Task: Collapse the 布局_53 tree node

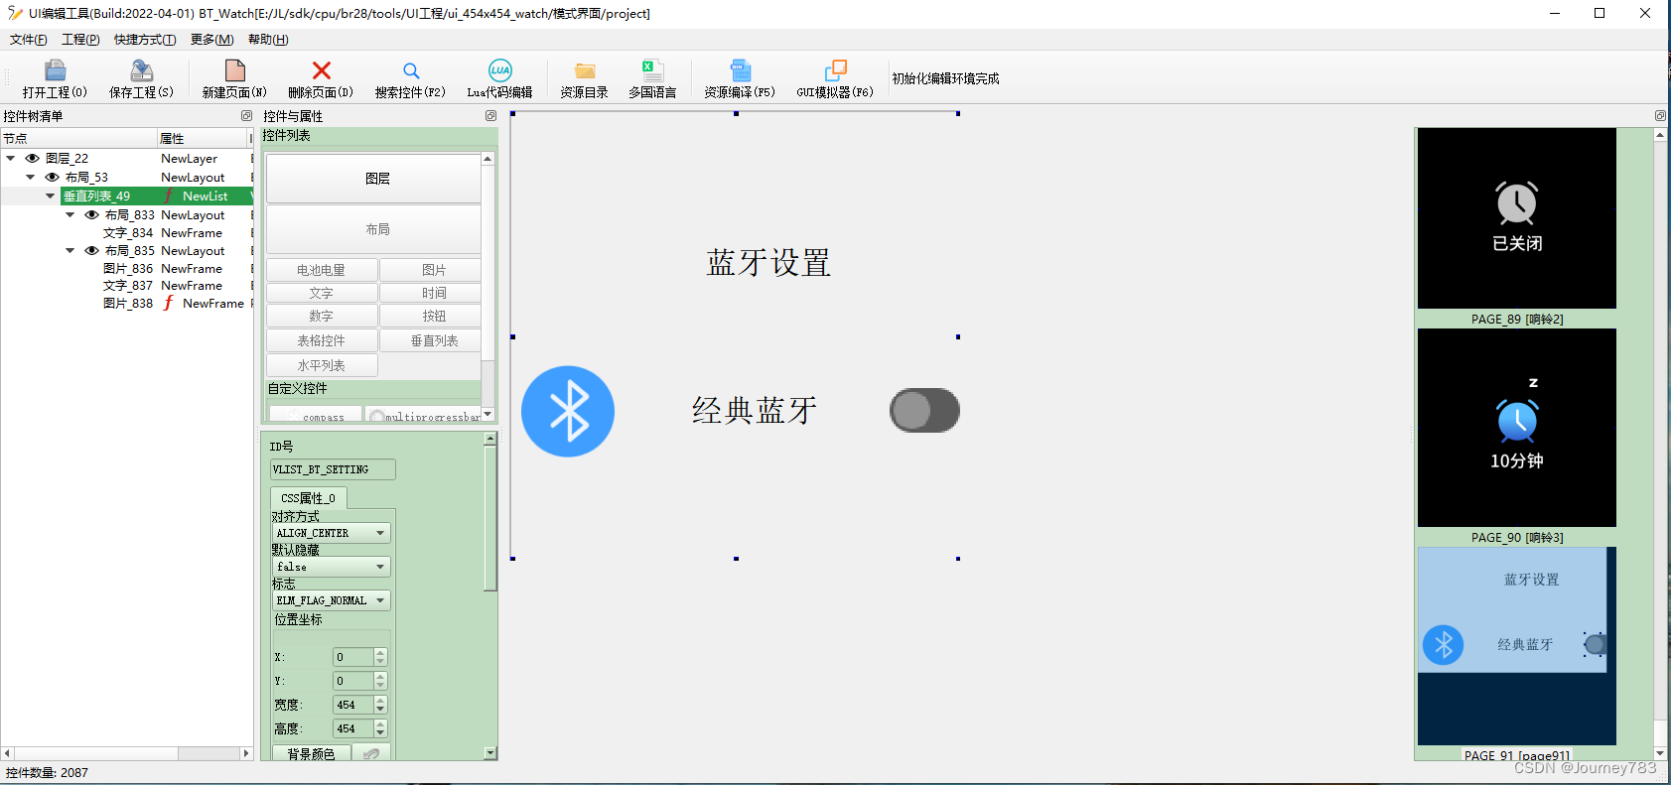Action: (31, 178)
